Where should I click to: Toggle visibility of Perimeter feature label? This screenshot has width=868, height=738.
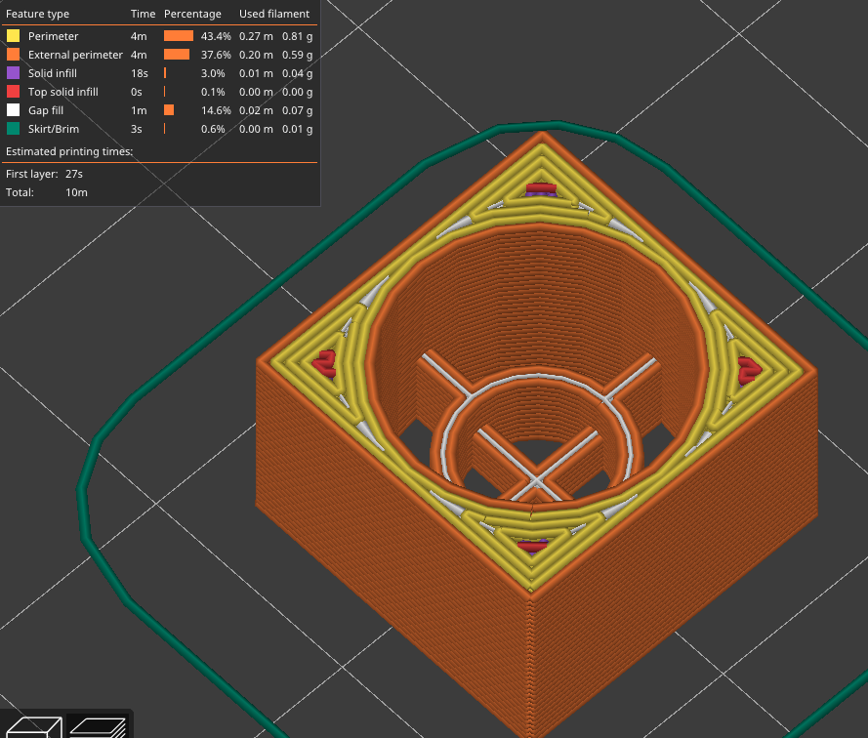(53, 36)
